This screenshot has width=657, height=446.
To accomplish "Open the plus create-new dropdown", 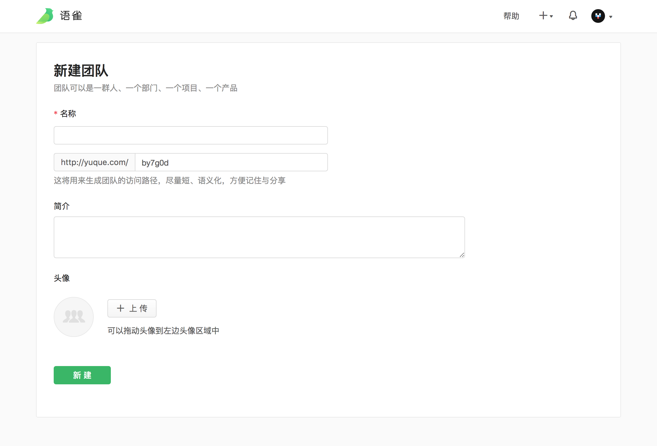I will click(546, 16).
